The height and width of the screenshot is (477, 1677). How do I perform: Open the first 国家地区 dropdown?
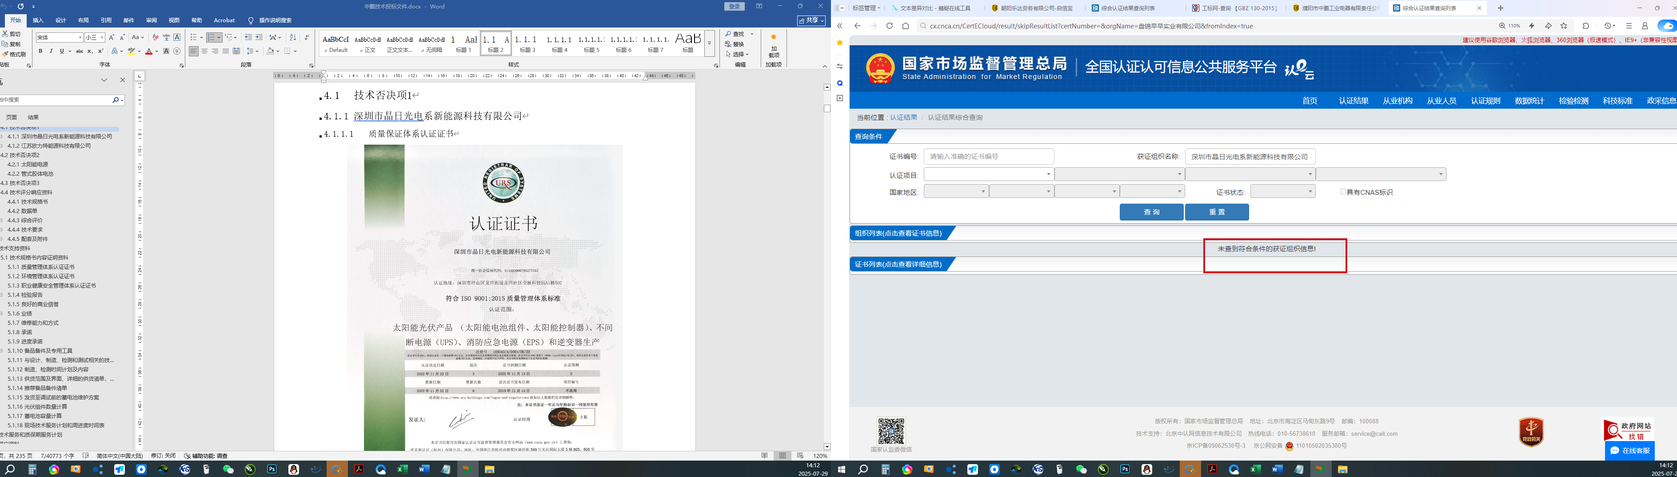tap(956, 191)
